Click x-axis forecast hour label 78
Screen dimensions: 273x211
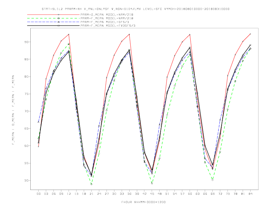tap(235, 194)
